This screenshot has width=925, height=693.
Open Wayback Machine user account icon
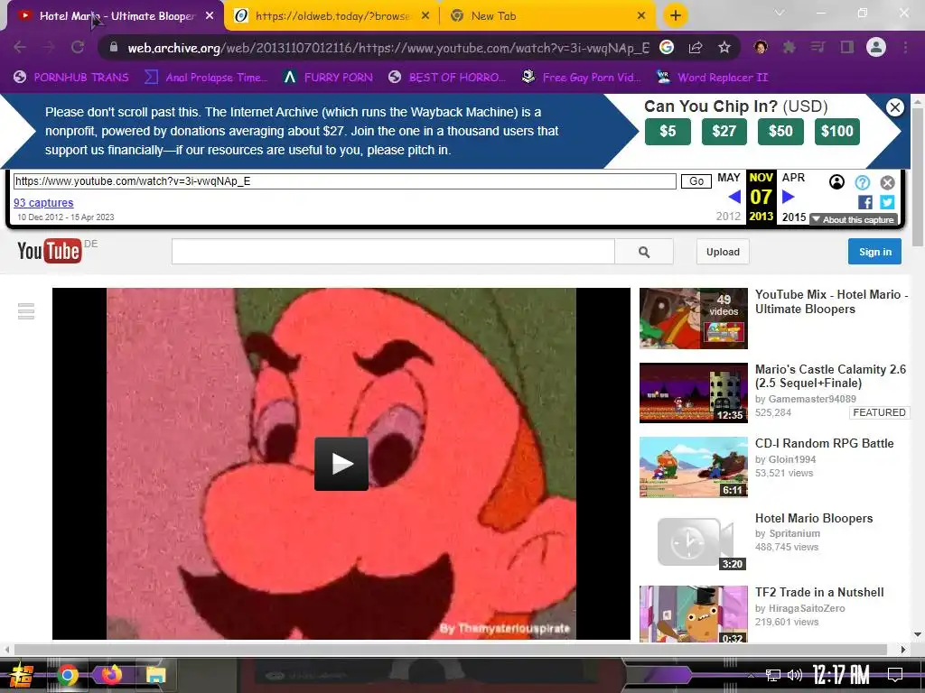tap(836, 182)
